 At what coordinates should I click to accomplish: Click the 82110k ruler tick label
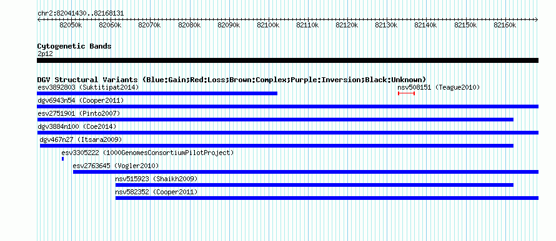[307, 25]
